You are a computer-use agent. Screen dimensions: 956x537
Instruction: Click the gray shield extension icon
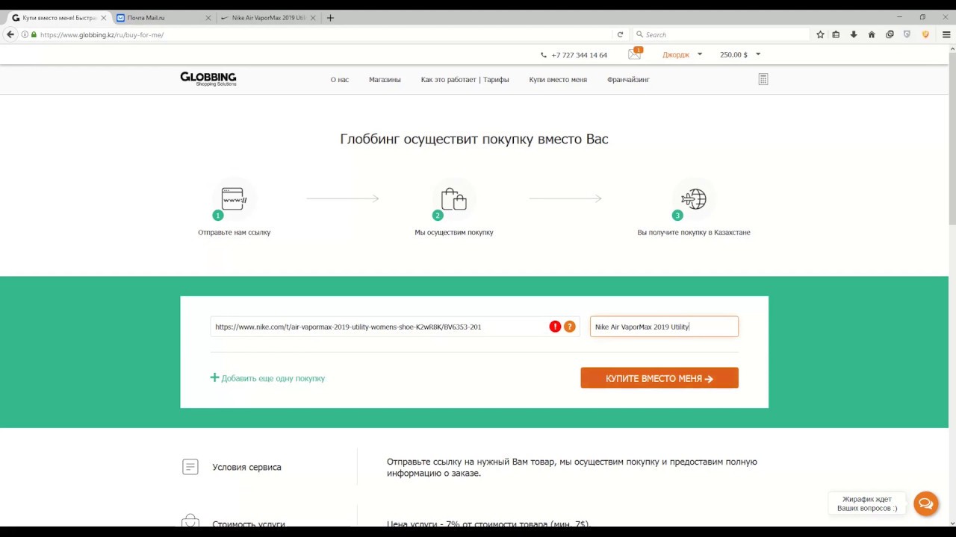tap(907, 34)
